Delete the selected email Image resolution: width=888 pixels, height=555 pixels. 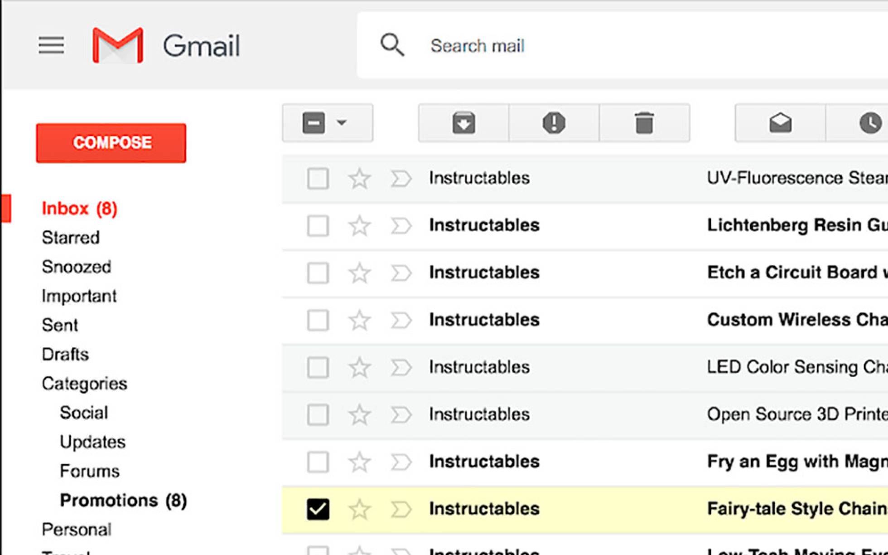click(644, 123)
